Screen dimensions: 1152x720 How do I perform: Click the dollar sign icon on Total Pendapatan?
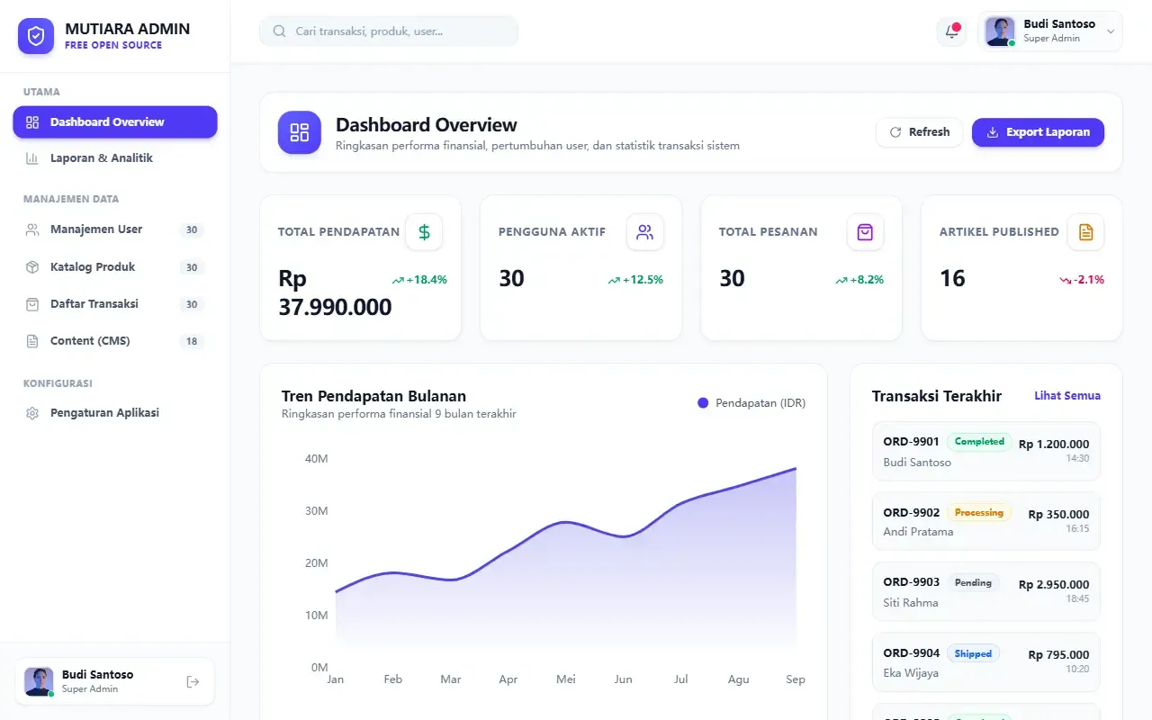(424, 232)
